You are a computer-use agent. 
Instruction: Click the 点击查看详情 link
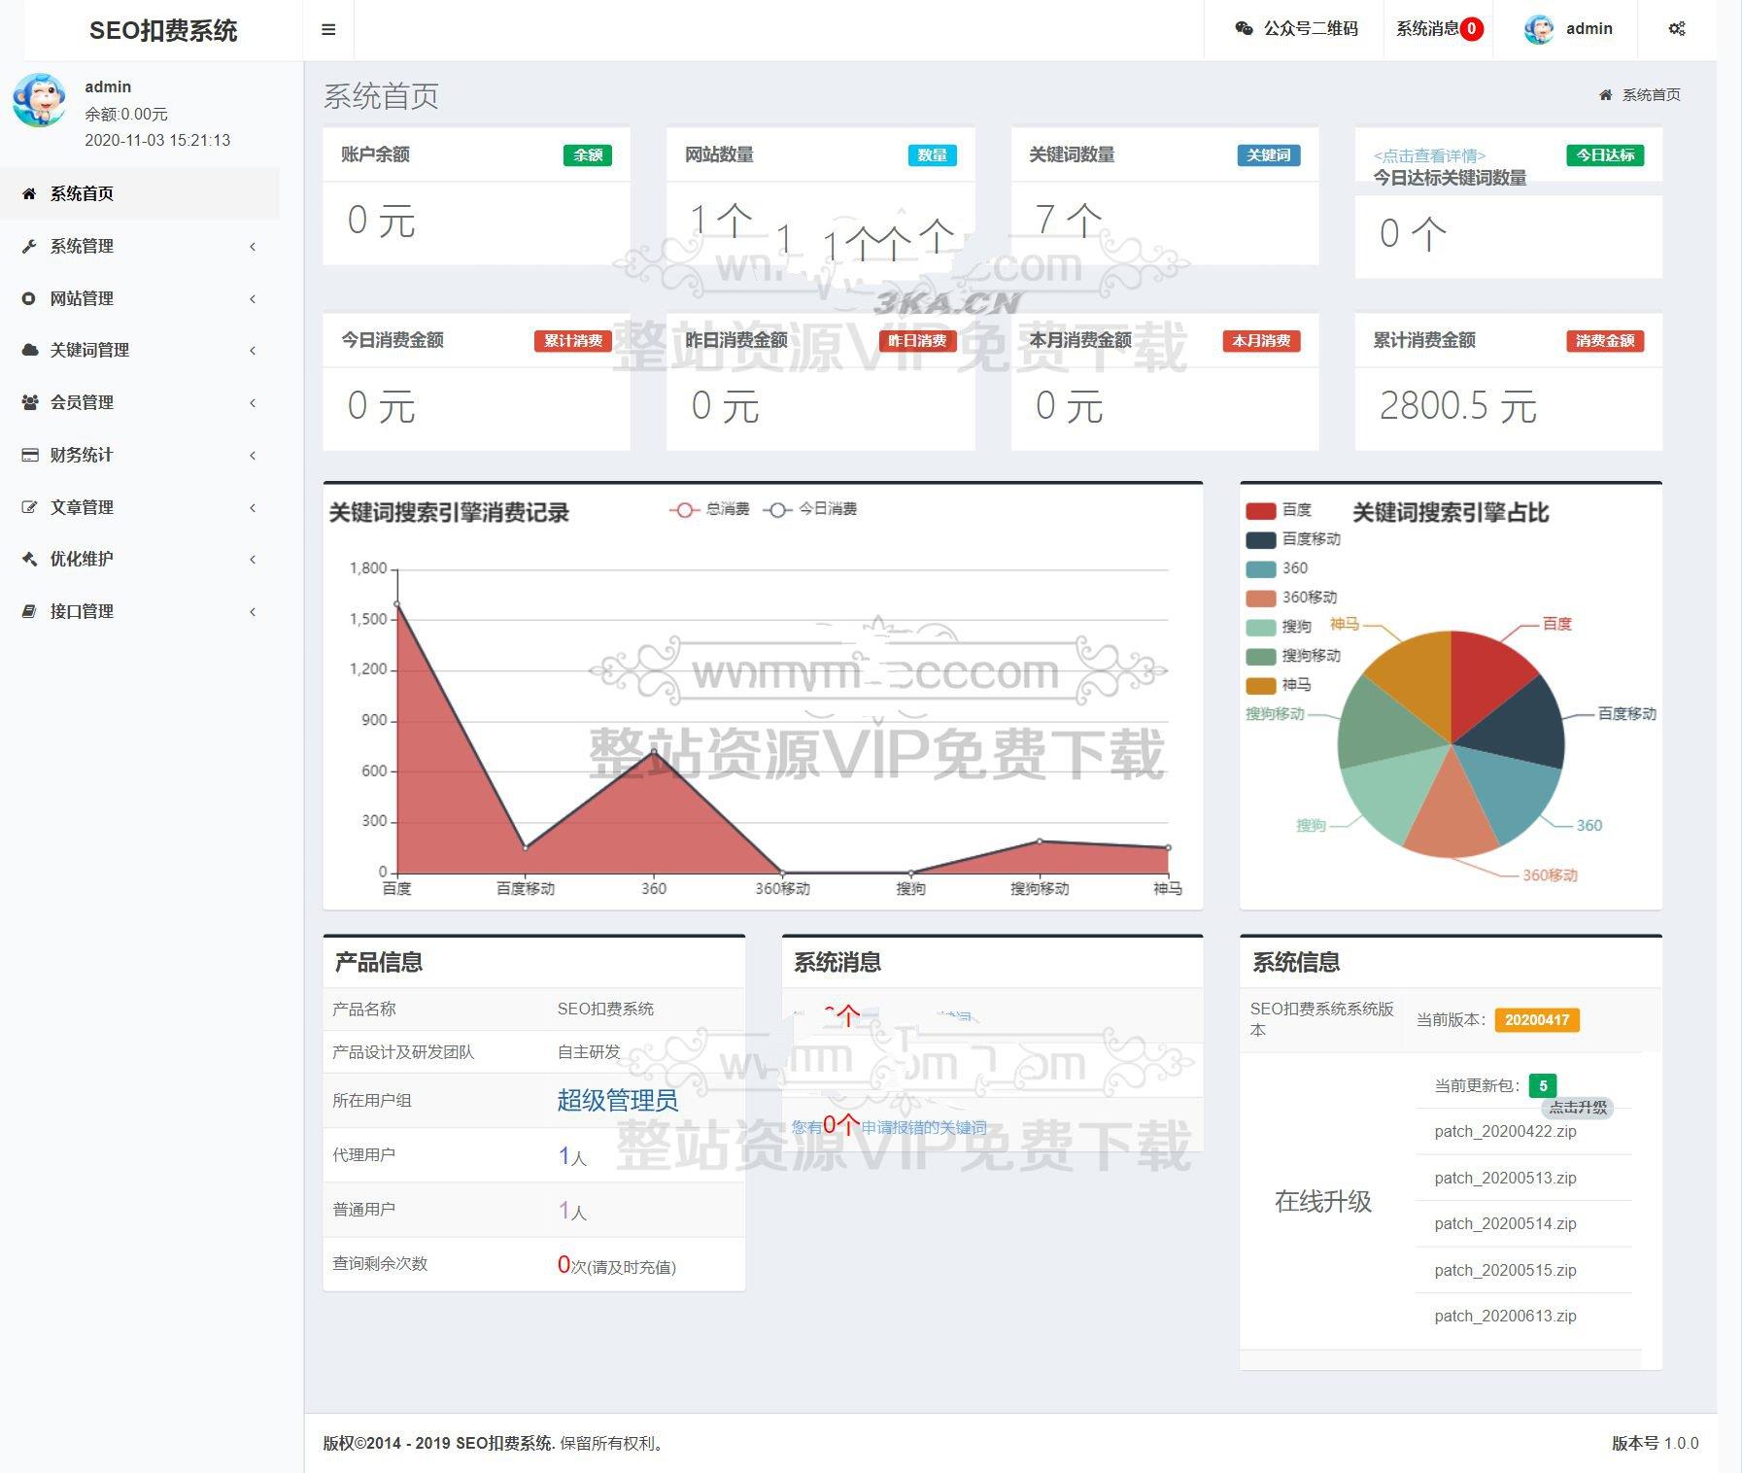pos(1428,155)
